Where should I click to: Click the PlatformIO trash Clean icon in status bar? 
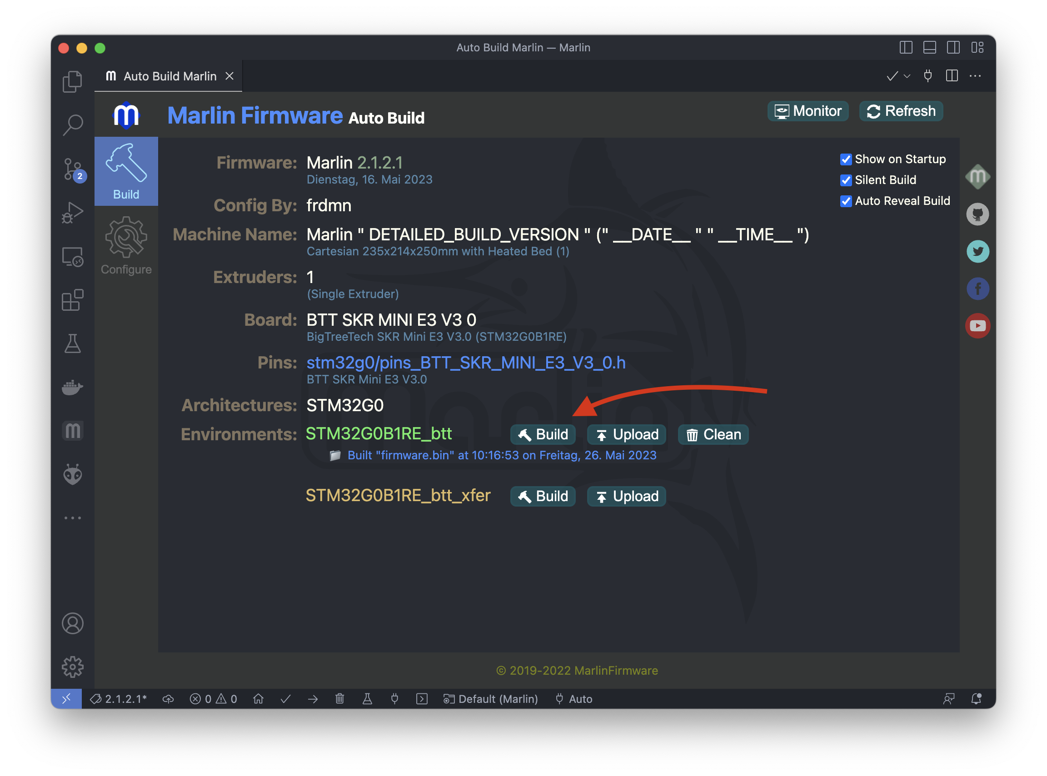click(x=339, y=699)
